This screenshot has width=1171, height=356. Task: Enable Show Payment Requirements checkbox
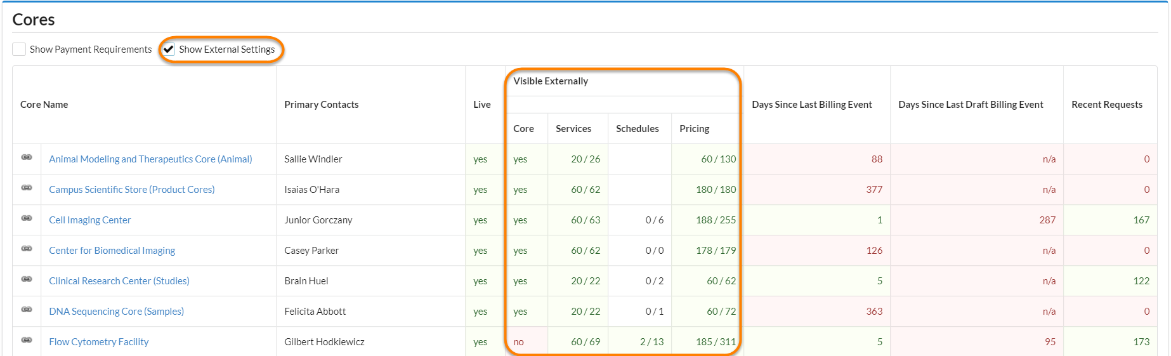click(20, 49)
